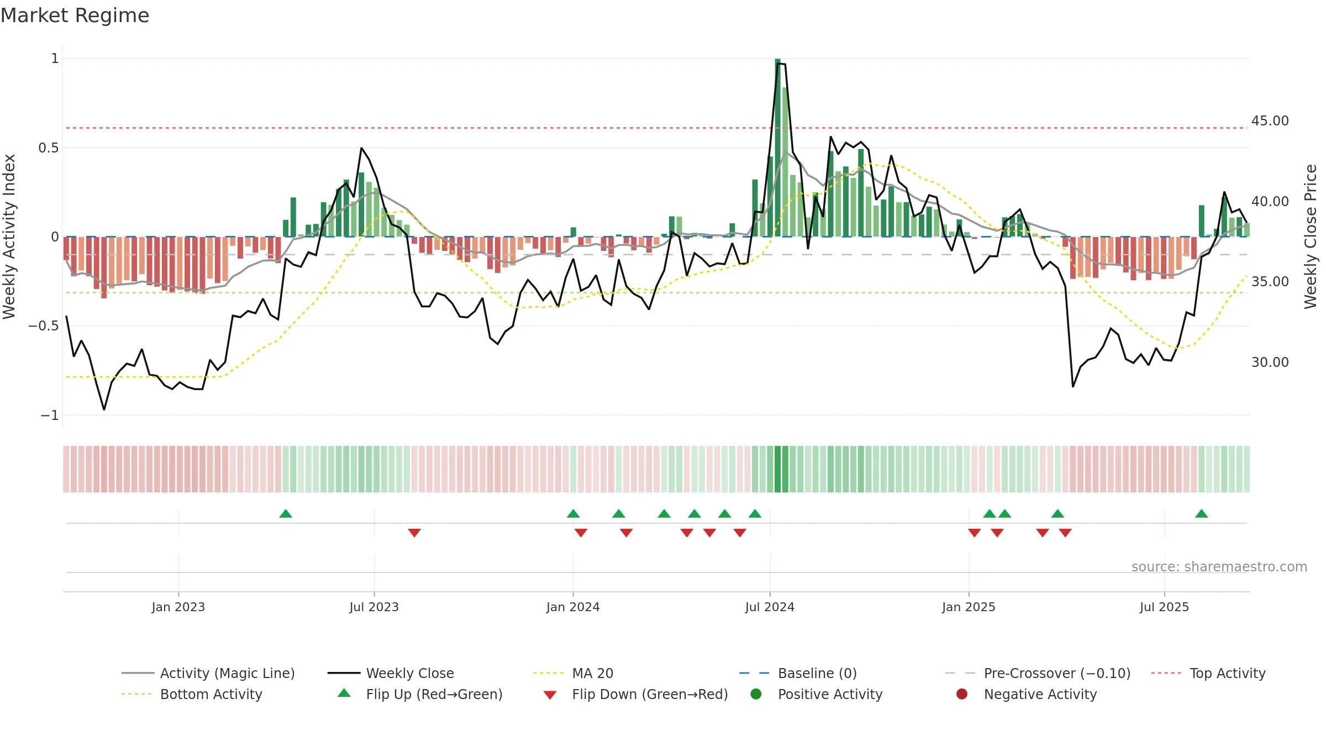Click the Jul 2024 x-axis label
Image resolution: width=1326 pixels, height=746 pixels.
tap(770, 607)
